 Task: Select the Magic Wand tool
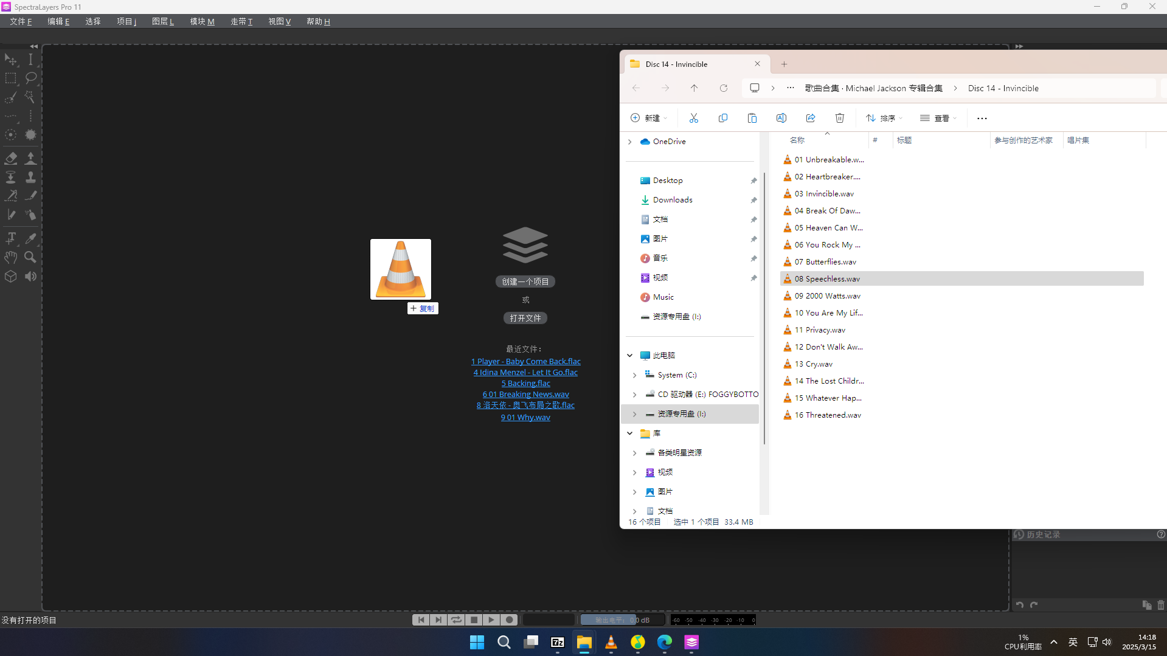(x=30, y=97)
